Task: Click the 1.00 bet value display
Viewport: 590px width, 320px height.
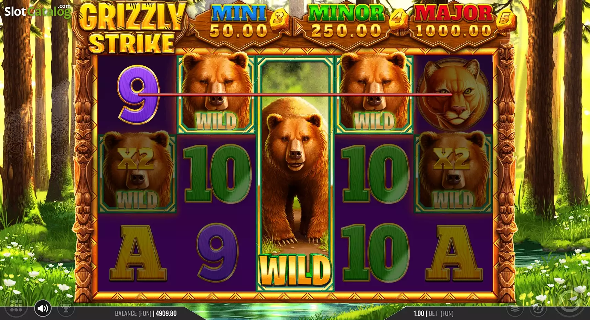Action: tap(419, 313)
